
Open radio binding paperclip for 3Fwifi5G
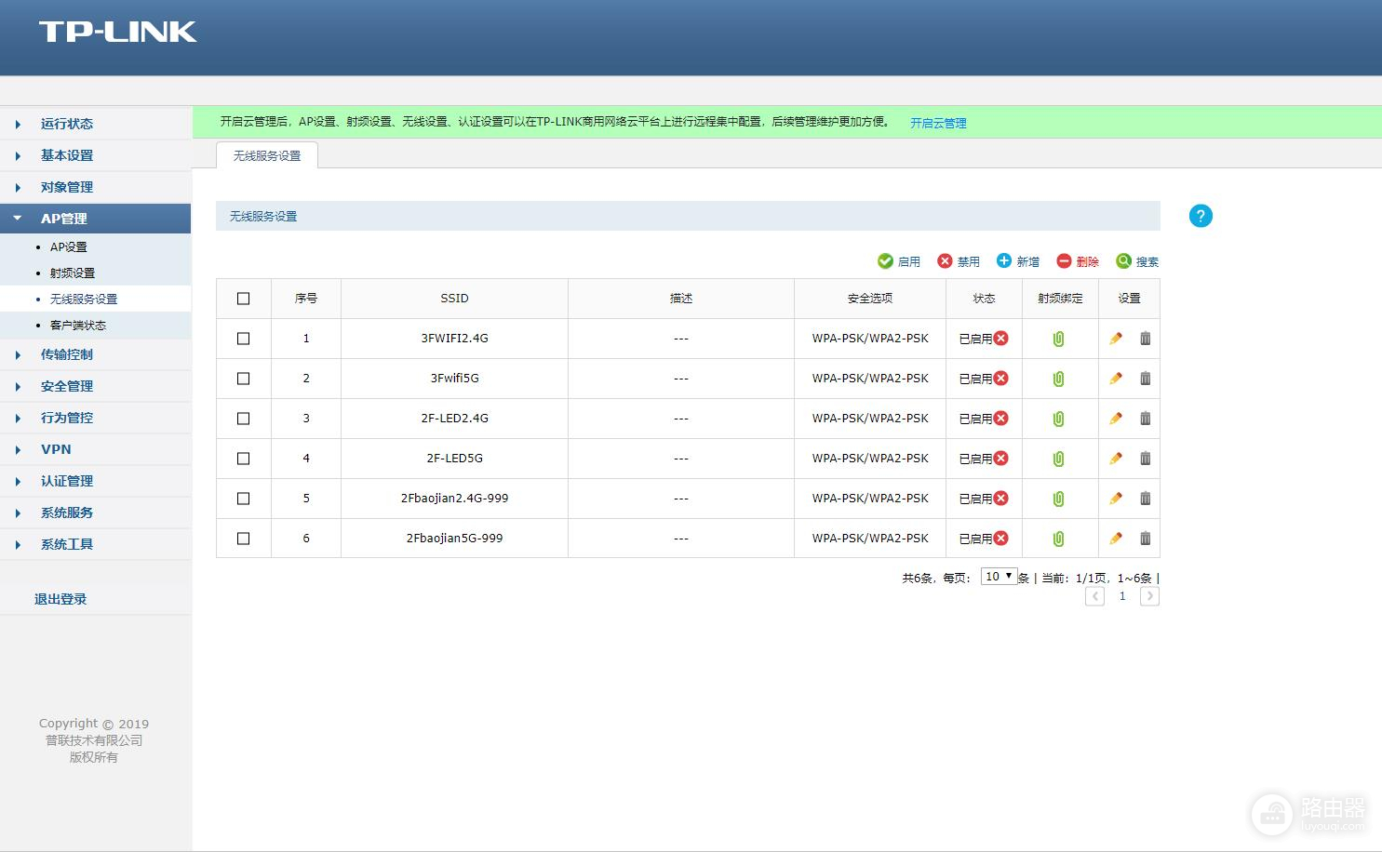(1058, 379)
